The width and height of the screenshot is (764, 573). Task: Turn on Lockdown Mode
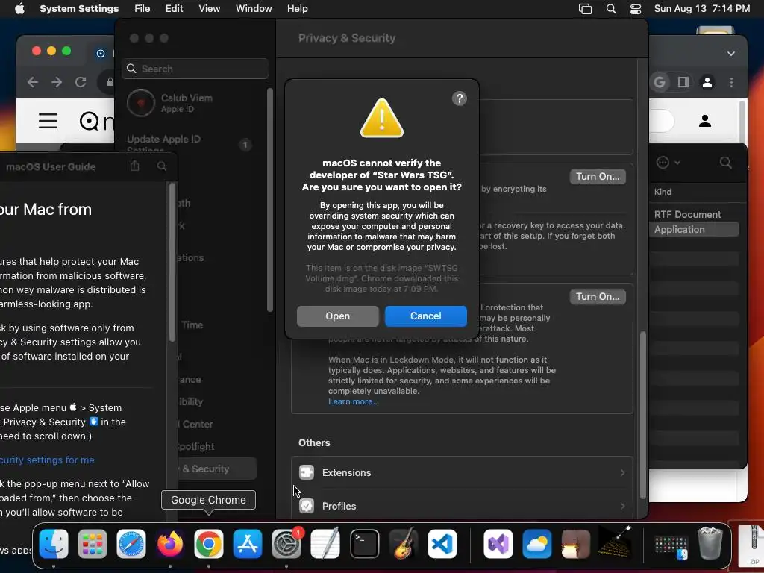(x=598, y=297)
